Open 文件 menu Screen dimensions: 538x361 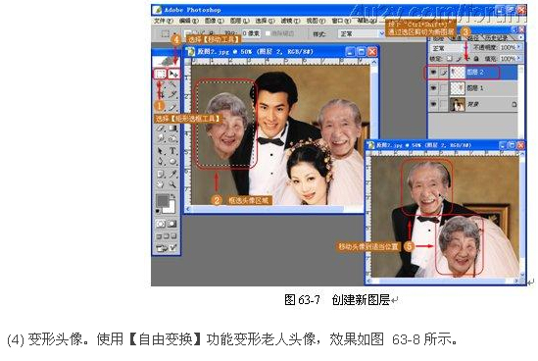[x=164, y=21]
